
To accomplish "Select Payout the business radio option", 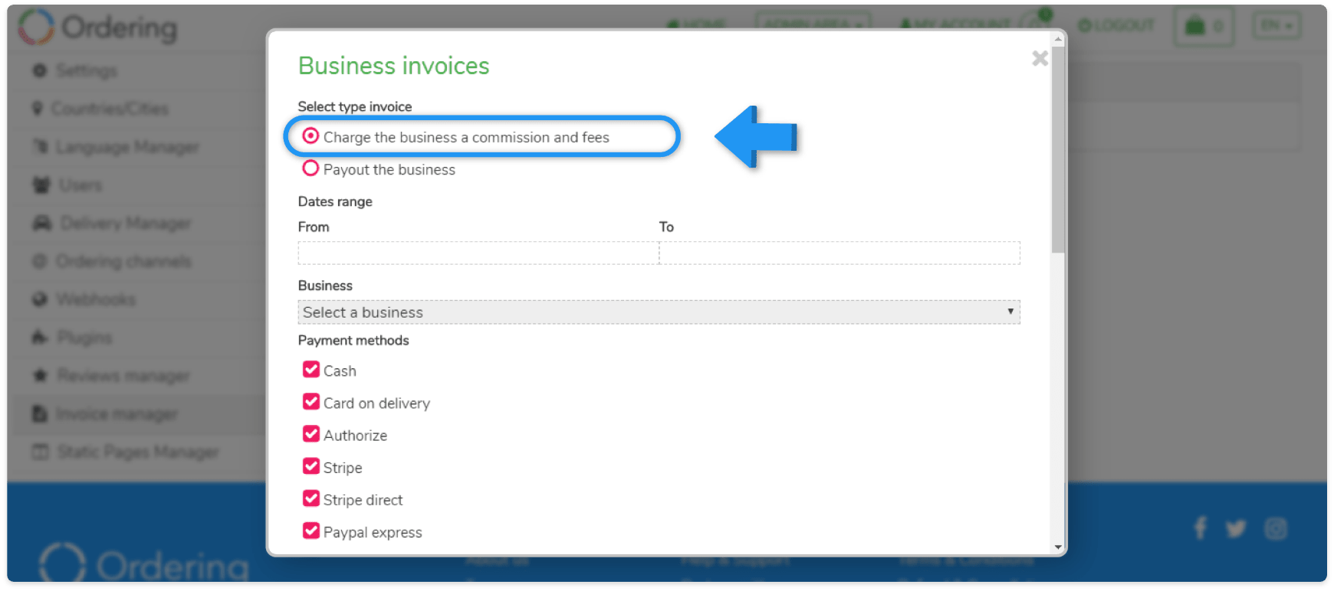I will [310, 168].
